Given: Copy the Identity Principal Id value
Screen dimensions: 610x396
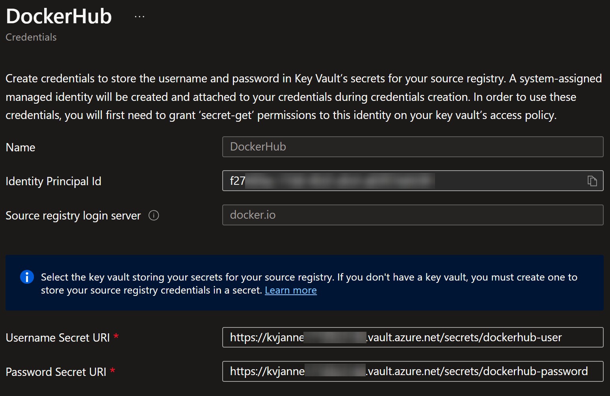Looking at the screenshot, I should coord(592,181).
